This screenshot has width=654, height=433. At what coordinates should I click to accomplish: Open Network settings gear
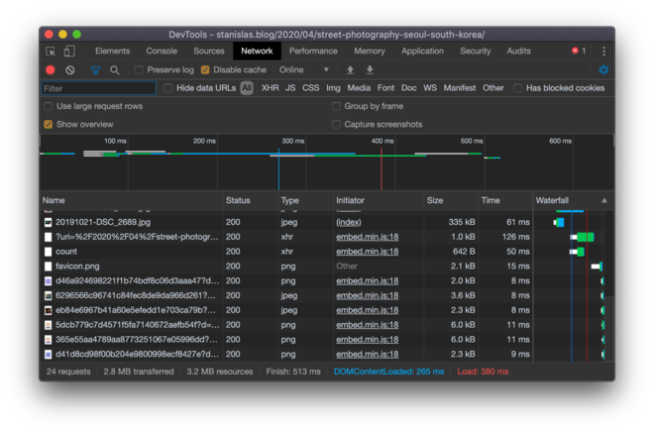[602, 70]
